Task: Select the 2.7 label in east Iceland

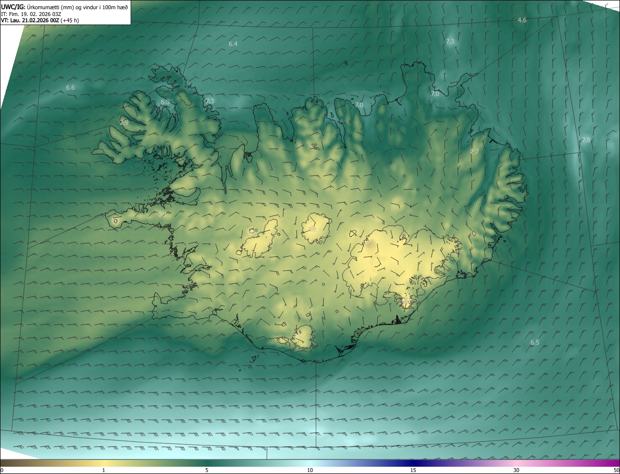Action: 475,151
